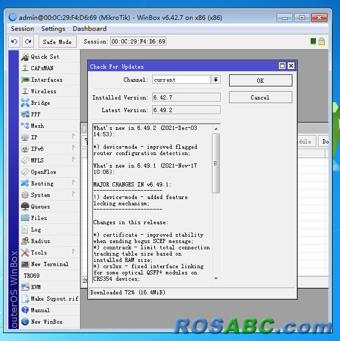
Task: Click Make Supout.rif
Action: point(50,299)
